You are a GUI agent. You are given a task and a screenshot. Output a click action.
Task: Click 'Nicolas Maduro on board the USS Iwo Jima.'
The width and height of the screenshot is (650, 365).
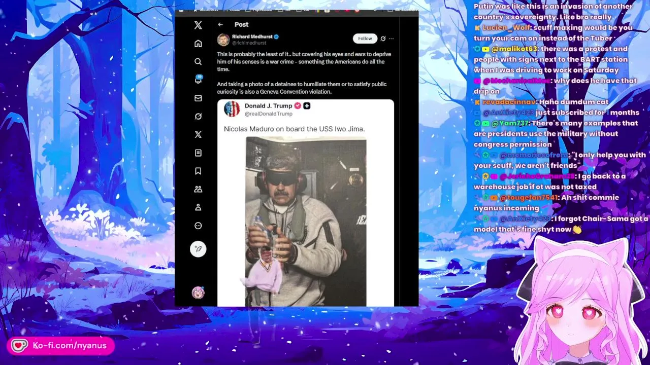pos(295,129)
